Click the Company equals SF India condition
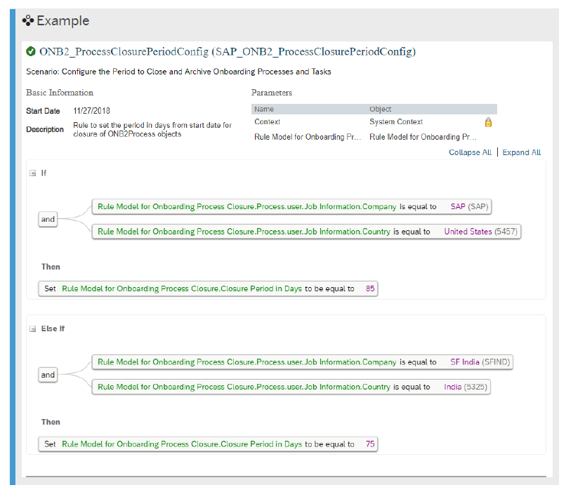 click(303, 362)
